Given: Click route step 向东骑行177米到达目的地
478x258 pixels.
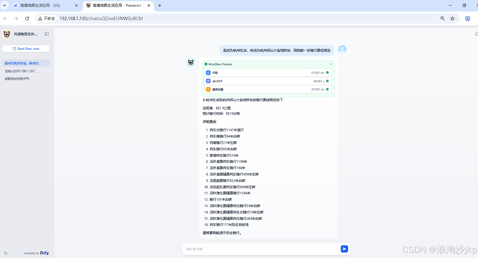Looking at the screenshot, I should [x=229, y=225].
